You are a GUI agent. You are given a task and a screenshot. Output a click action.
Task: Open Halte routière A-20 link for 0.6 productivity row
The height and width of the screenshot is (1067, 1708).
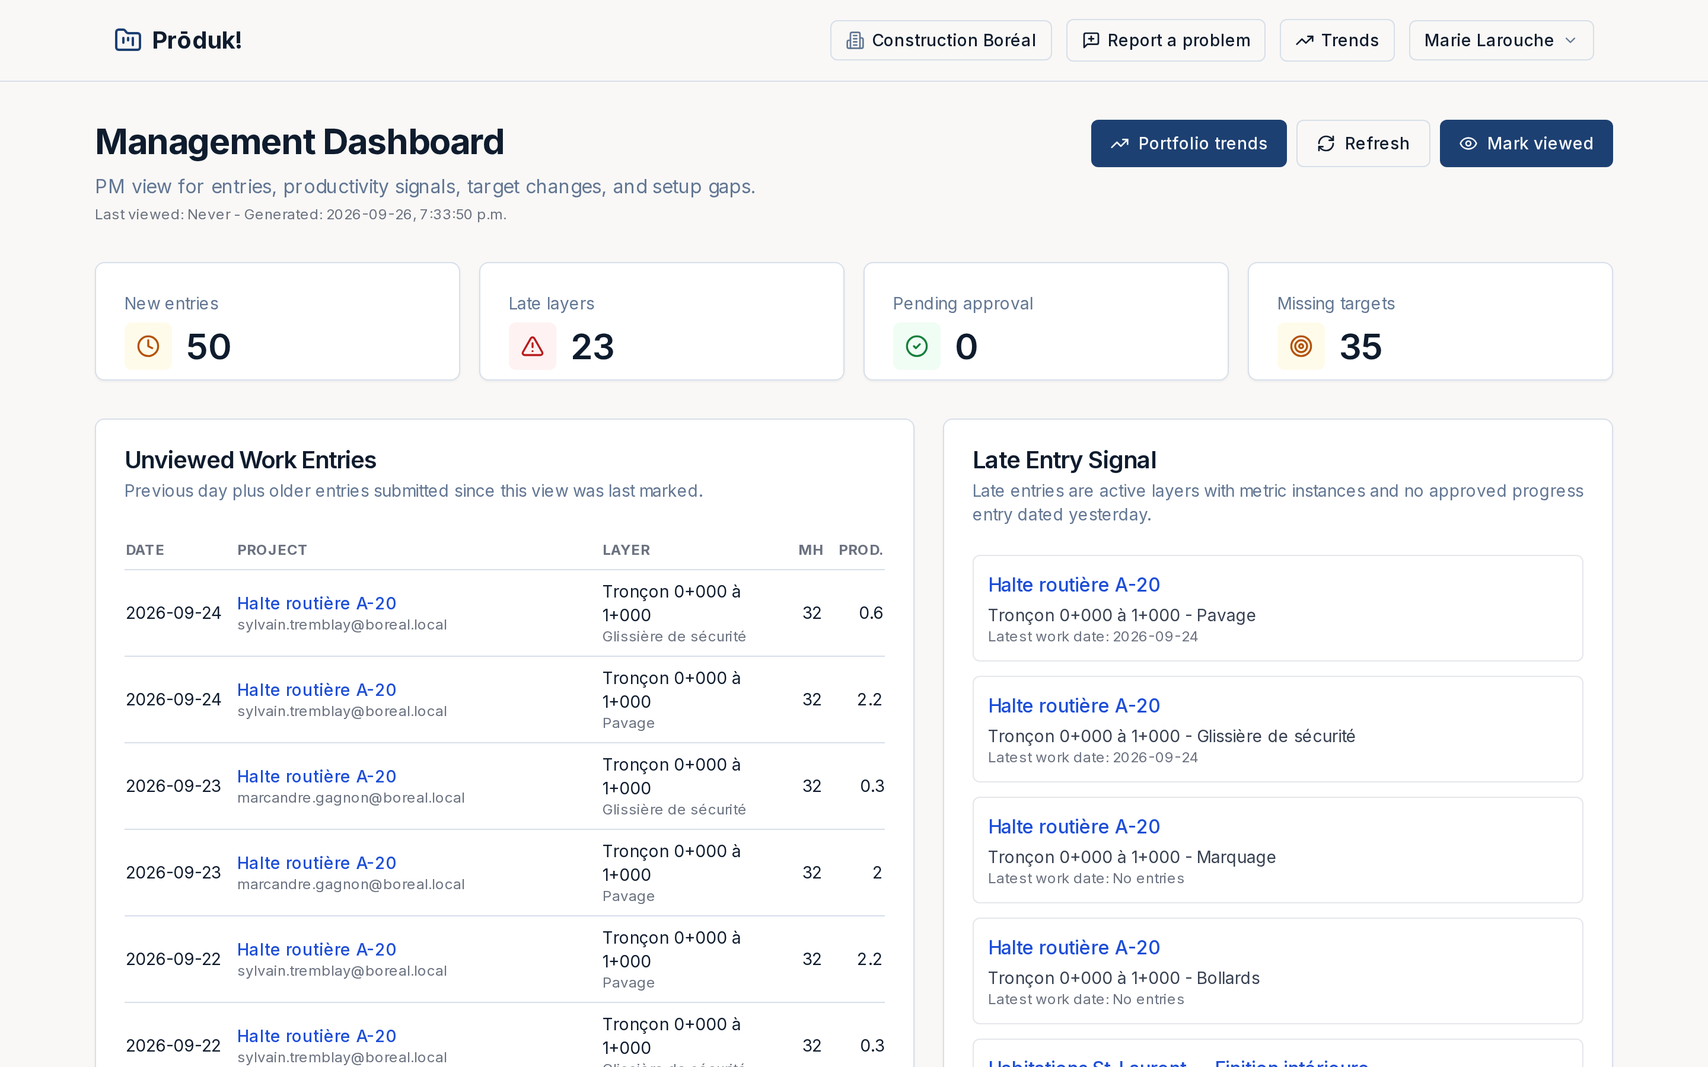pos(316,603)
